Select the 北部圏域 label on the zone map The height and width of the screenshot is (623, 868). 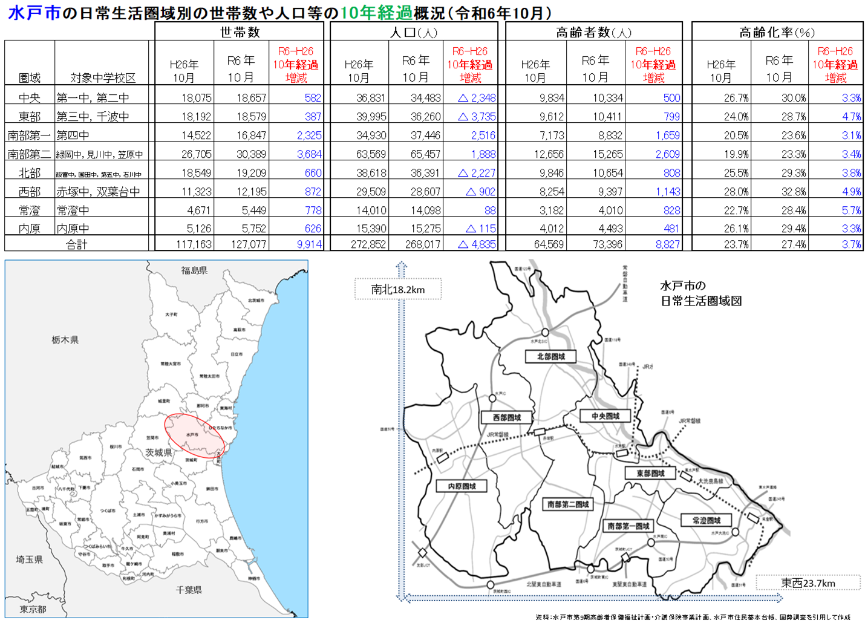(550, 356)
